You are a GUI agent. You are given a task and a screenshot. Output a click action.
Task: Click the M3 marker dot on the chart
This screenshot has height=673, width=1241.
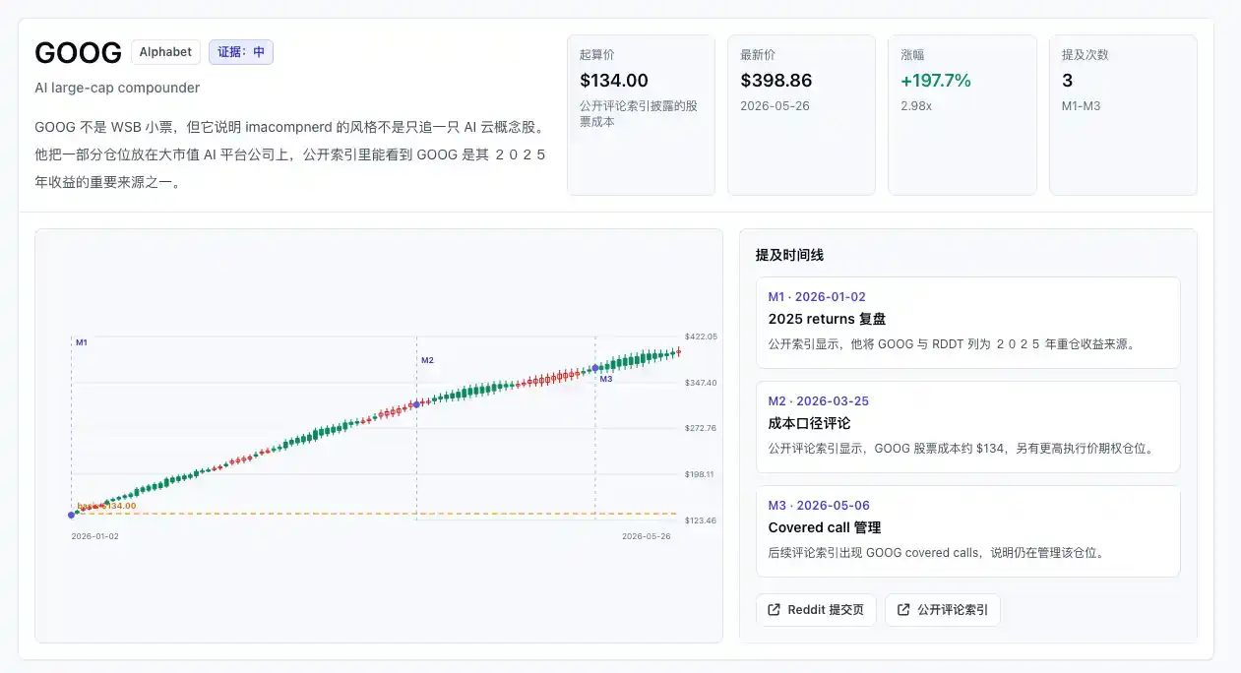[x=595, y=368]
